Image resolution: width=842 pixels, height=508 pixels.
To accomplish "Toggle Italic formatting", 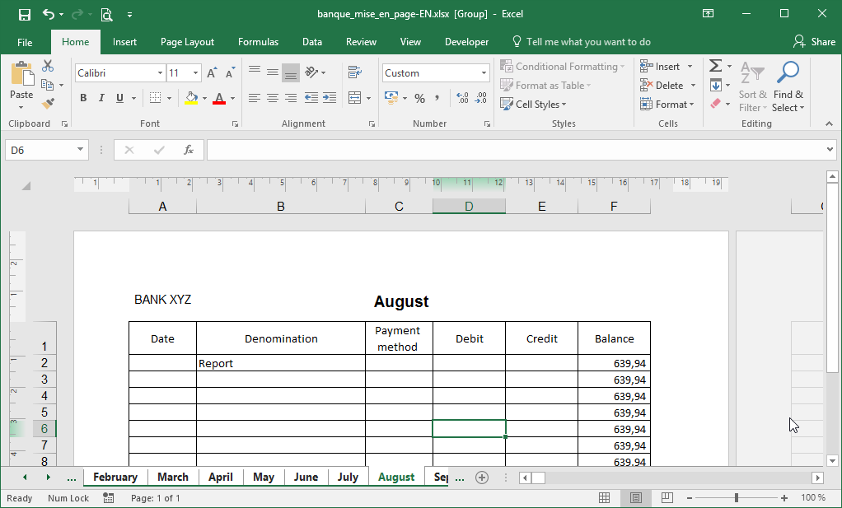I will [102, 98].
